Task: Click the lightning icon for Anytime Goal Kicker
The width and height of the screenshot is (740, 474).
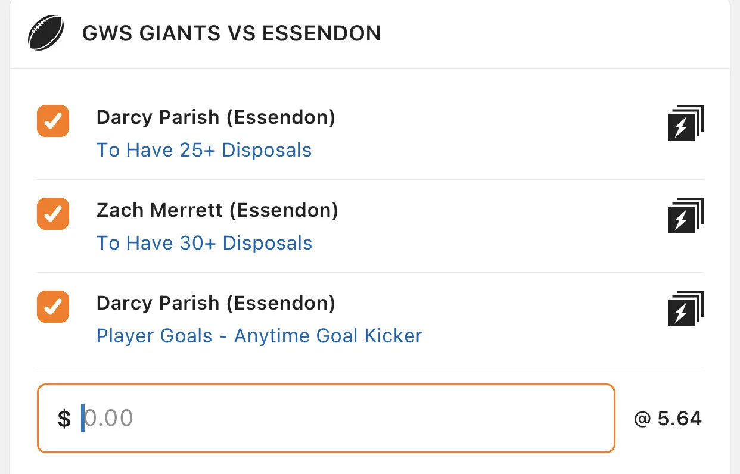Action: point(685,308)
